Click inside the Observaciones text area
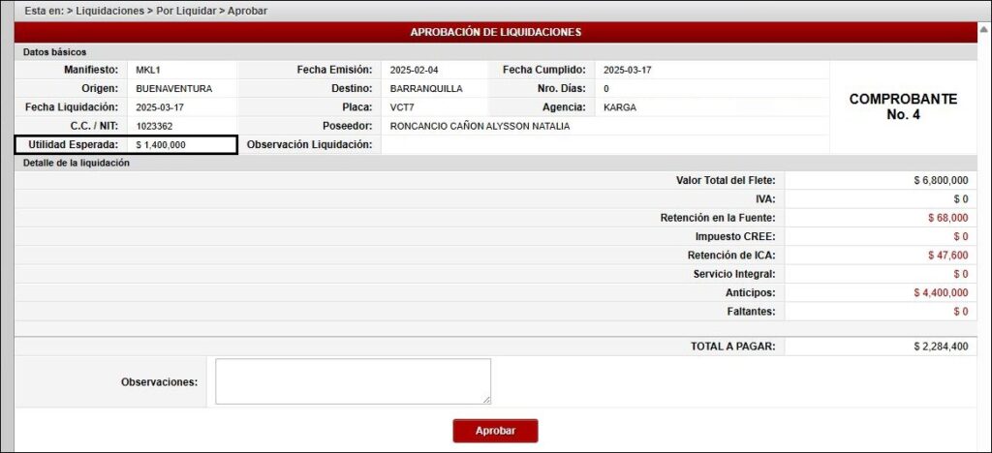This screenshot has height=453, width=992. [x=353, y=381]
